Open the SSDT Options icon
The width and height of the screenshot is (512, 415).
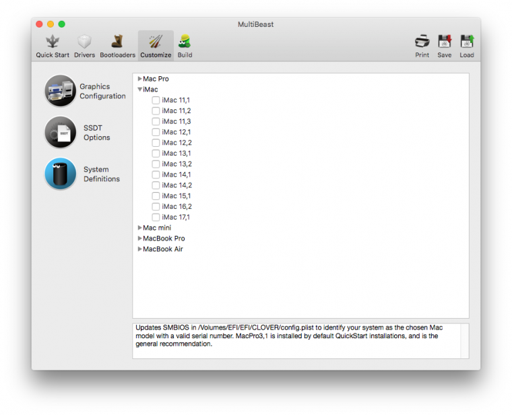[61, 132]
